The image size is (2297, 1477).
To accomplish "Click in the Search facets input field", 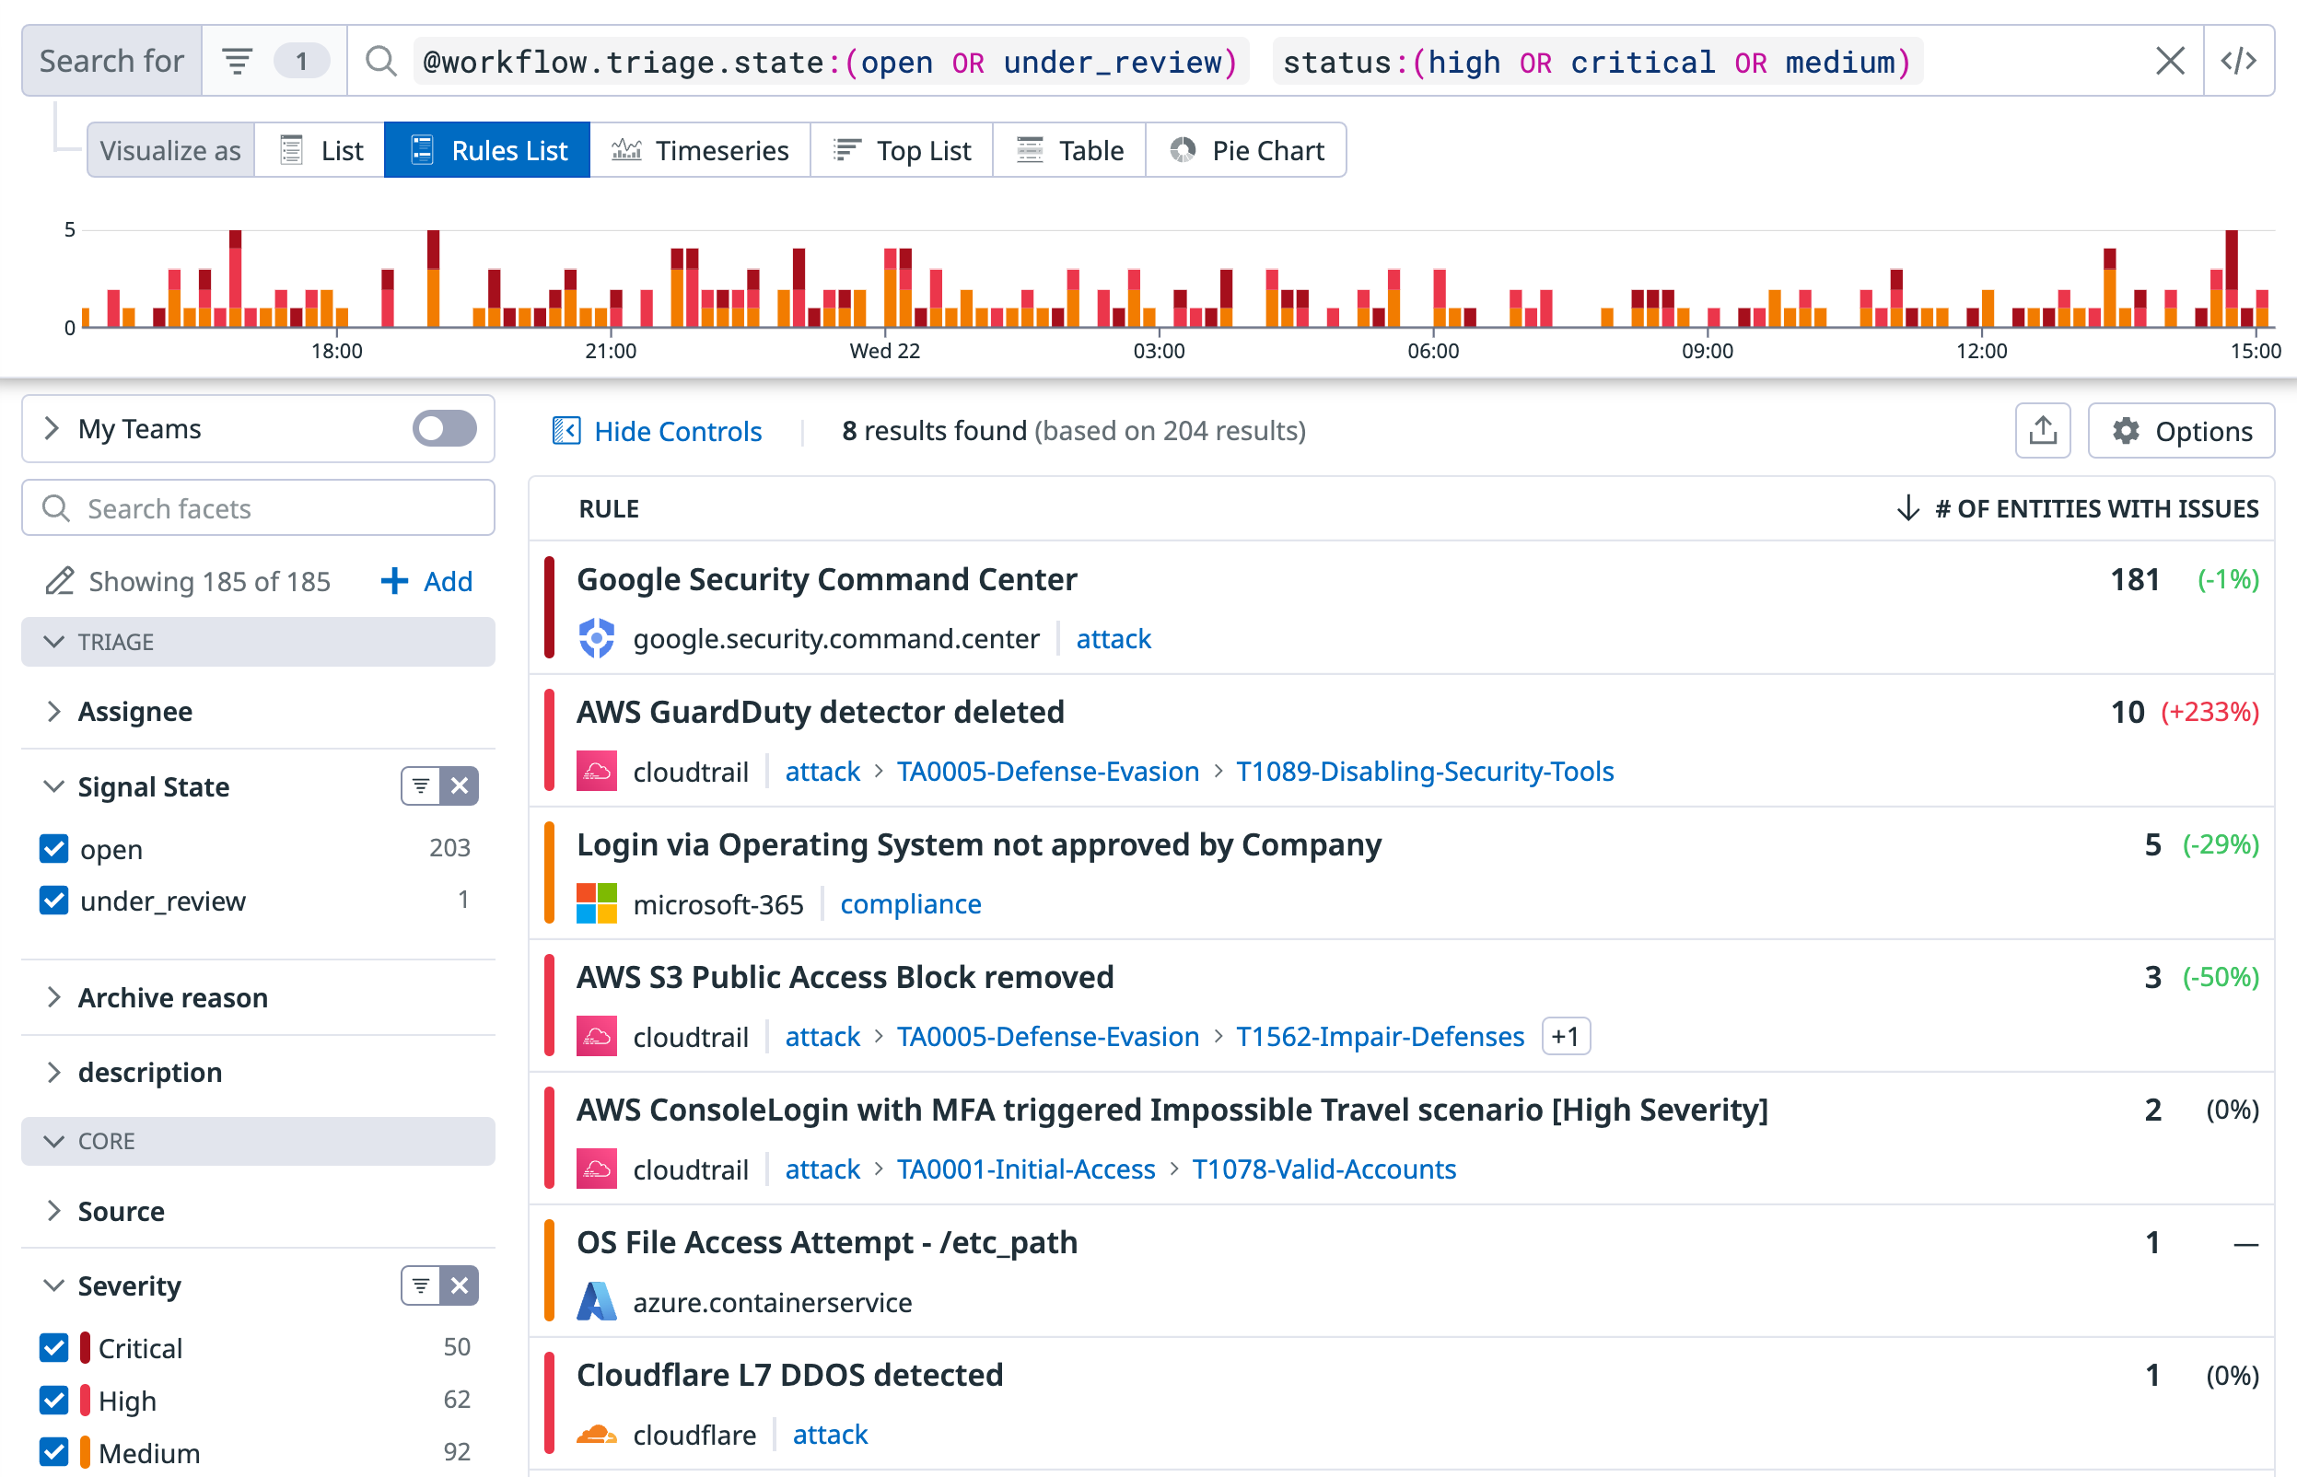I will coord(258,507).
